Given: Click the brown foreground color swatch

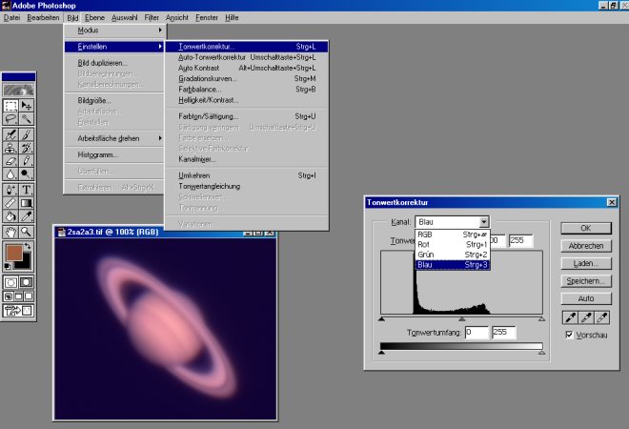Looking at the screenshot, I should [13, 253].
